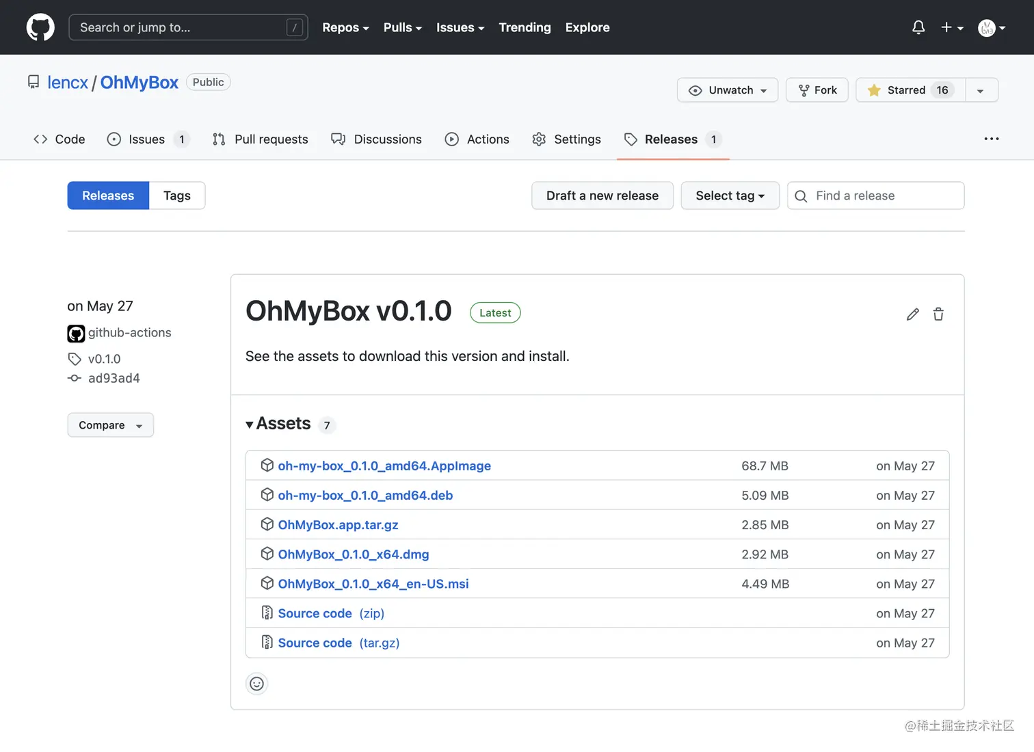Switch to the Tags view
Screen dimensions: 1034x752
(x=177, y=196)
